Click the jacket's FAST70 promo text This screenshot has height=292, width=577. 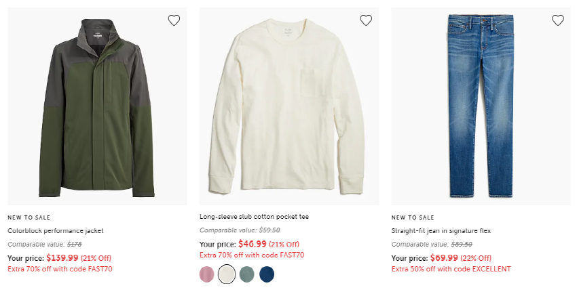pos(60,269)
